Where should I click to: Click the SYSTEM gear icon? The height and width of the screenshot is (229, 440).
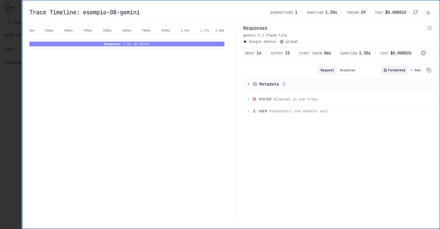tap(254, 99)
